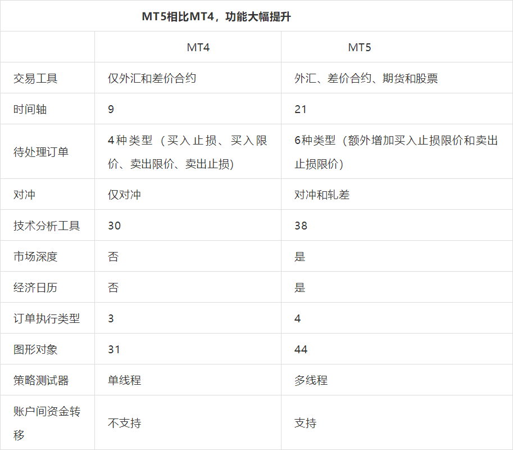Click the row label '图形对象'
This screenshot has width=513, height=450.
[35, 349]
